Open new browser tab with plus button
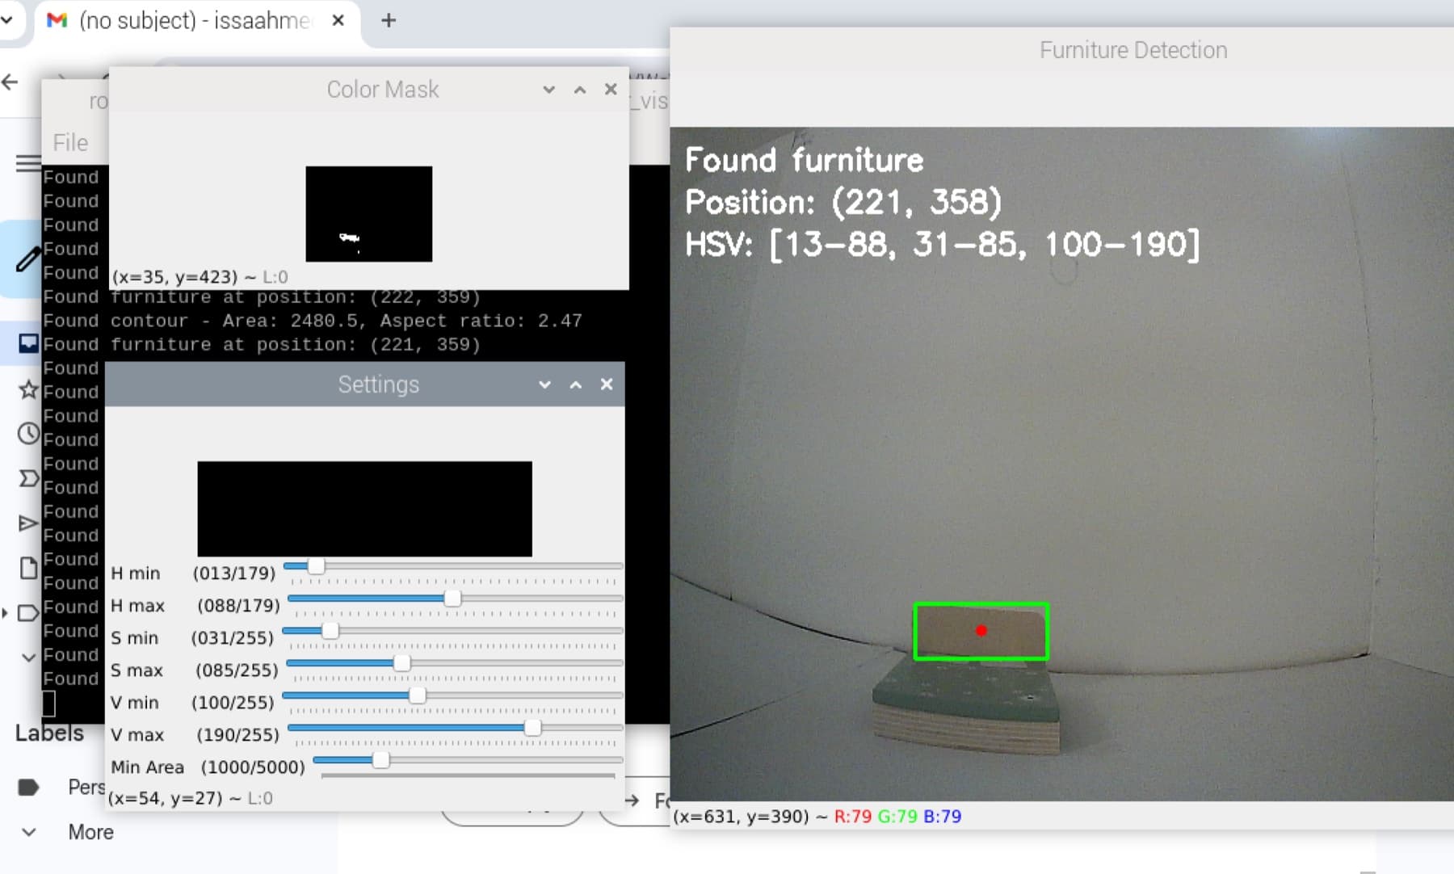 tap(389, 20)
